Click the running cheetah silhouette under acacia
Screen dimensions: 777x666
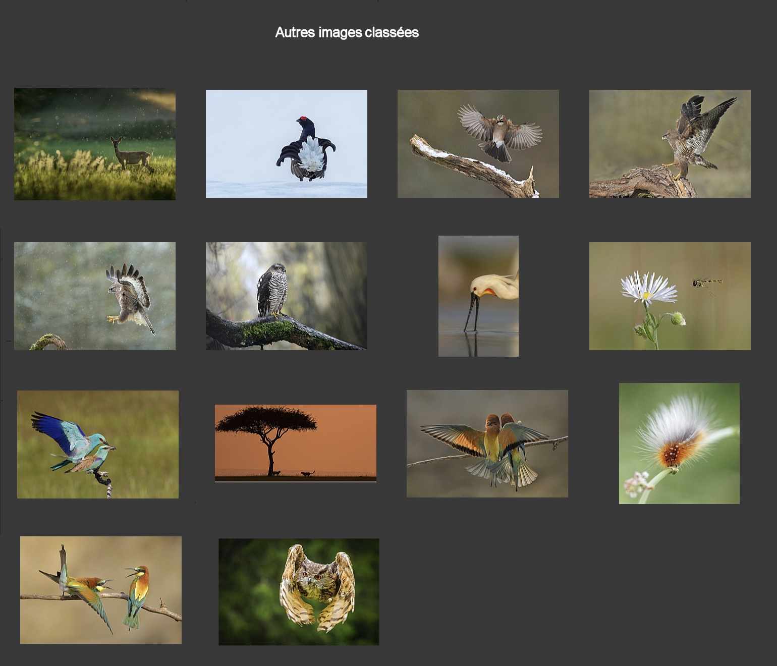[x=307, y=473]
